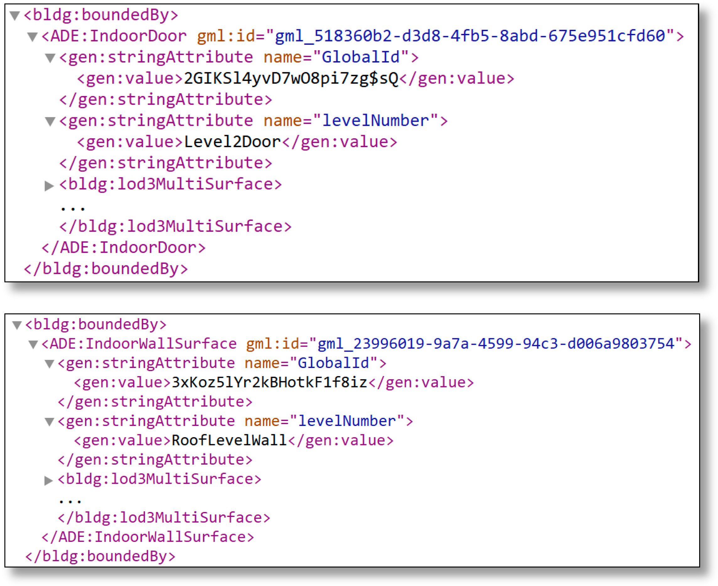Click the closing ADE:IndoorDoor tag

[x=123, y=248]
